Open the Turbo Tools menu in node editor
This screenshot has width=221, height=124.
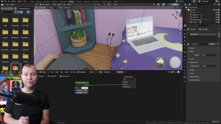[73, 72]
